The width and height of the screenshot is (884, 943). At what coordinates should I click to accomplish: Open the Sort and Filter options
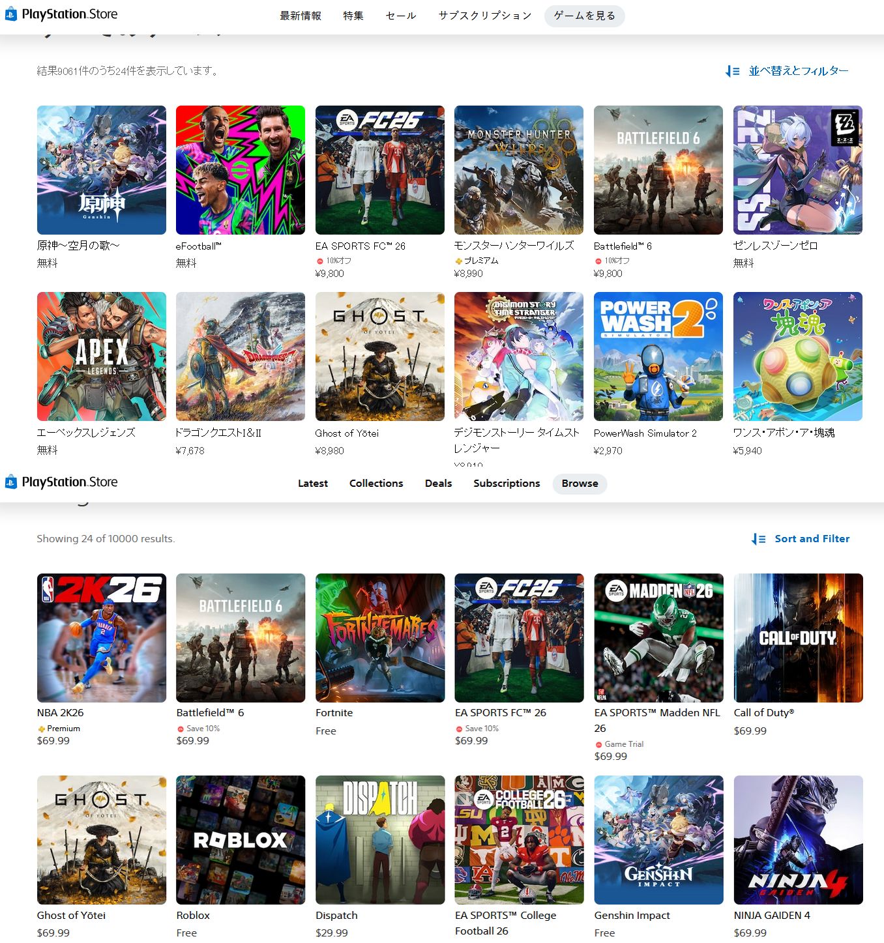click(801, 539)
